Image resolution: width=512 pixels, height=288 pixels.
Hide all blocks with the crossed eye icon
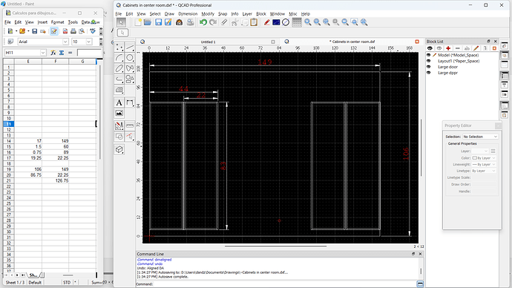tap(439, 48)
